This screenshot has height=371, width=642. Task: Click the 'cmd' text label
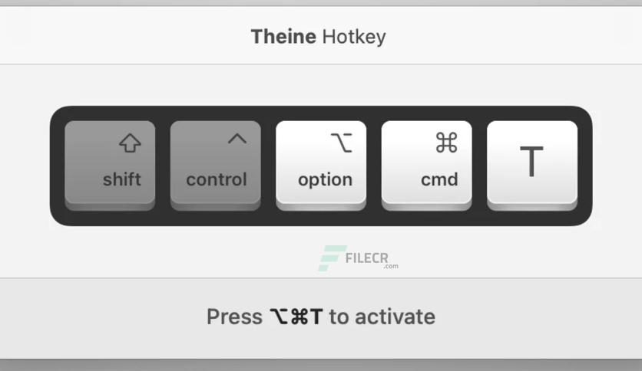coord(439,180)
